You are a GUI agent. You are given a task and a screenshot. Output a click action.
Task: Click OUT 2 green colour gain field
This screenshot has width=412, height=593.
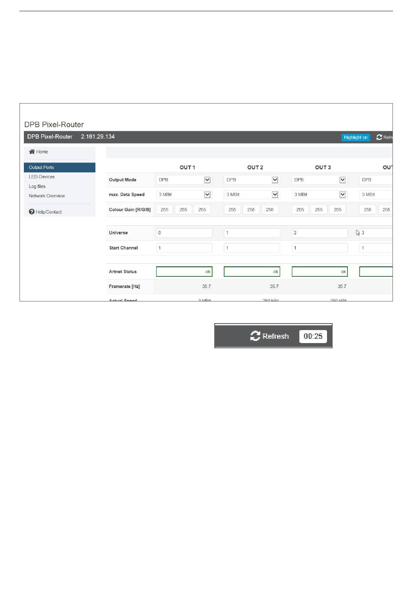coord(251,210)
